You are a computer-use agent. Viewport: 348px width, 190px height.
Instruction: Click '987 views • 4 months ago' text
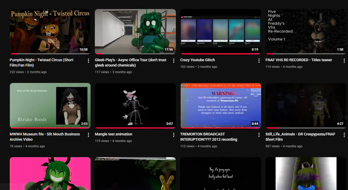point(284,146)
